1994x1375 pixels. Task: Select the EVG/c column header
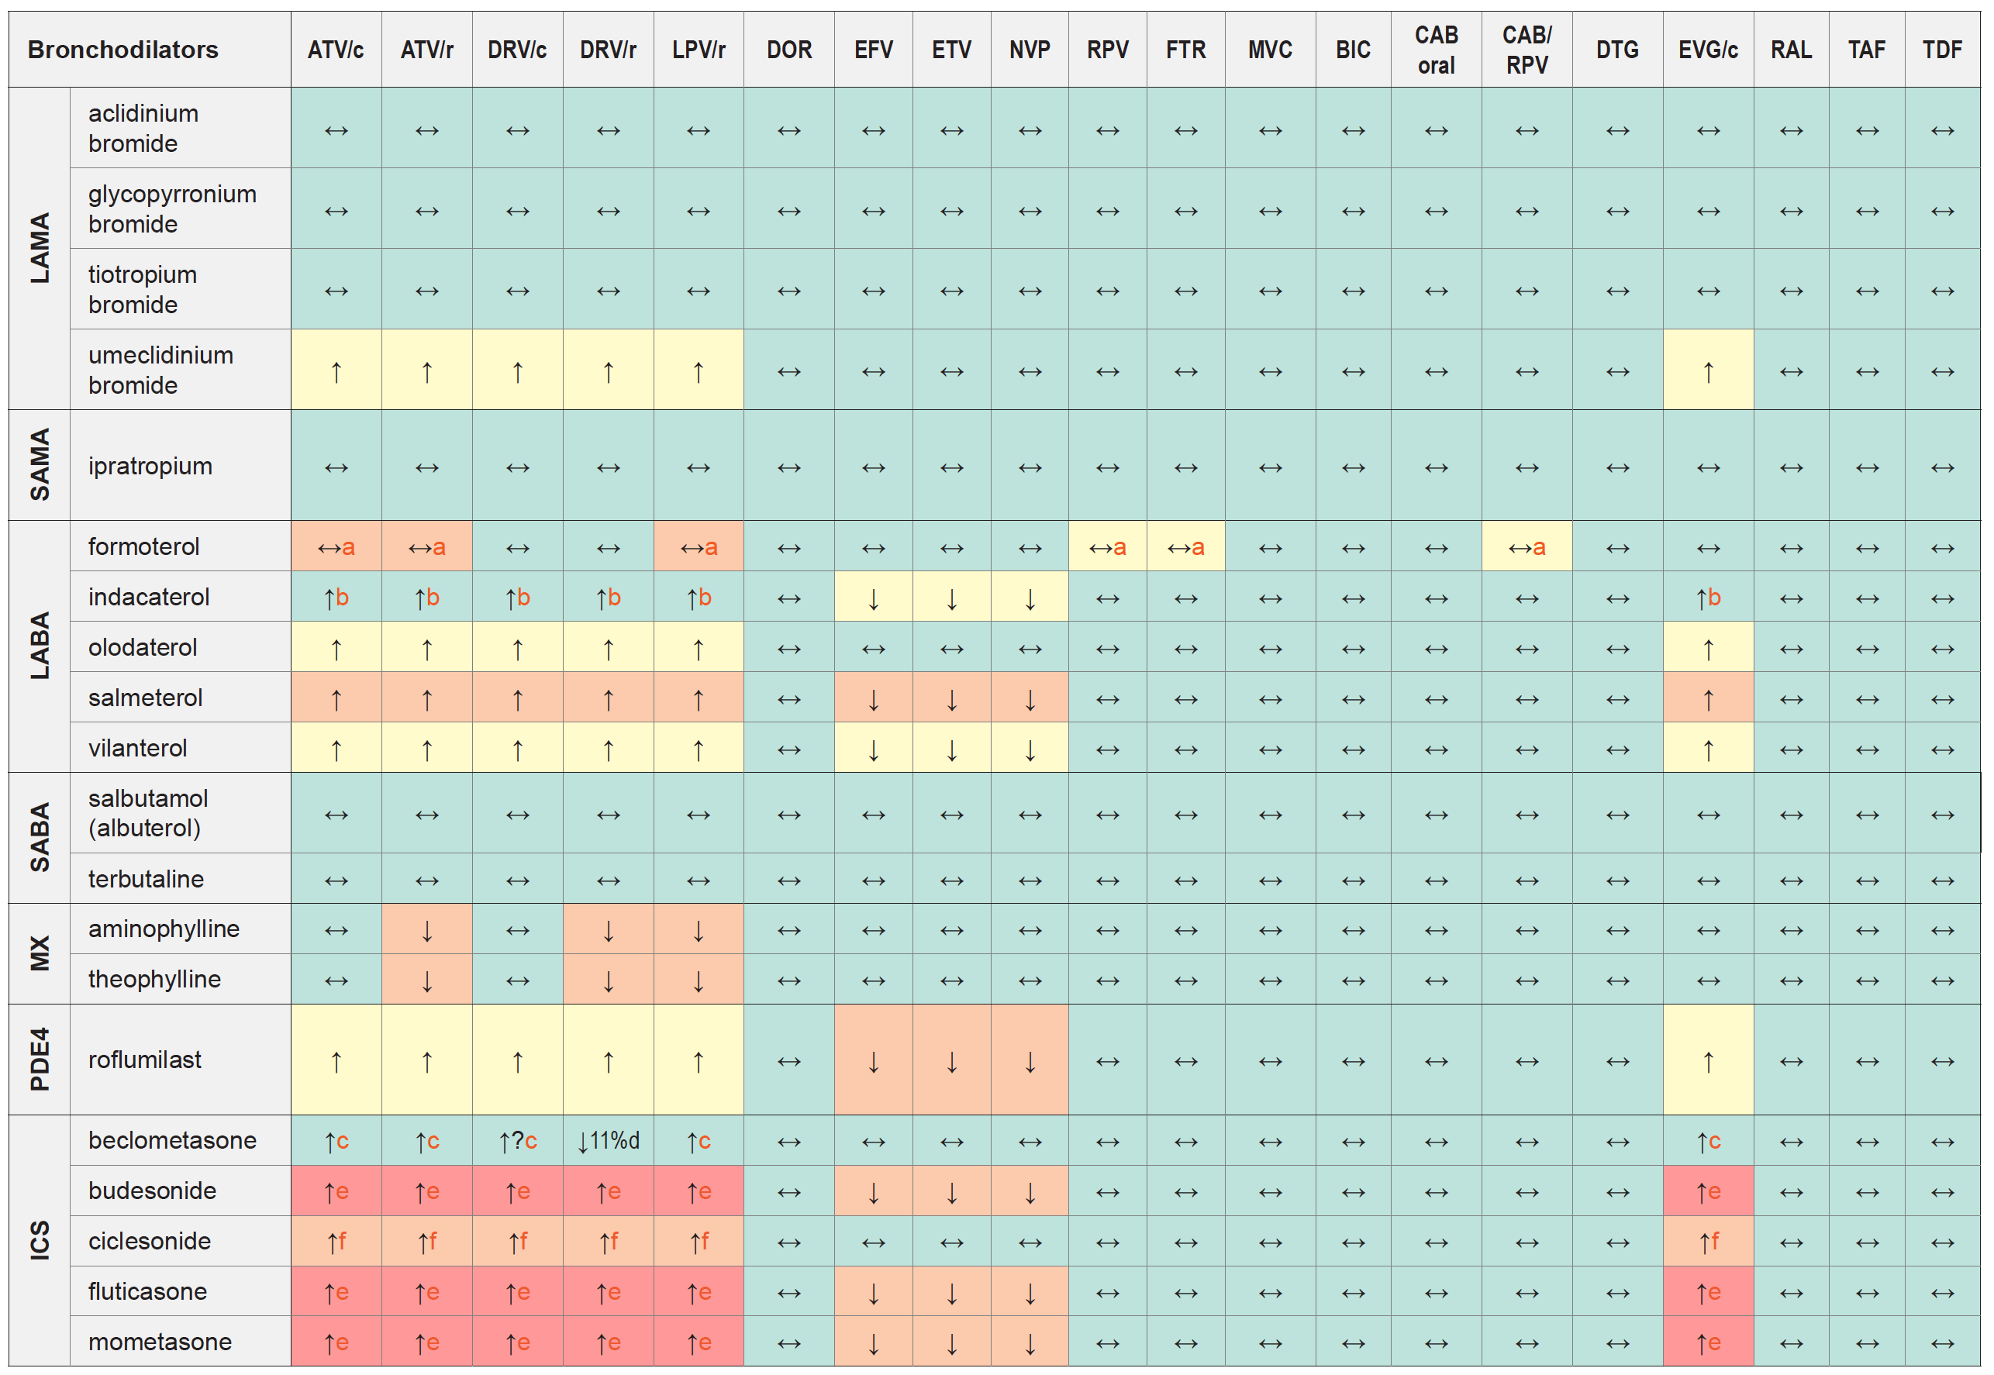click(1707, 50)
